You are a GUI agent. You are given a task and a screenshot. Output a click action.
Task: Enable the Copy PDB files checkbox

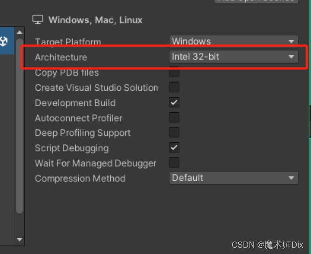tap(174, 73)
